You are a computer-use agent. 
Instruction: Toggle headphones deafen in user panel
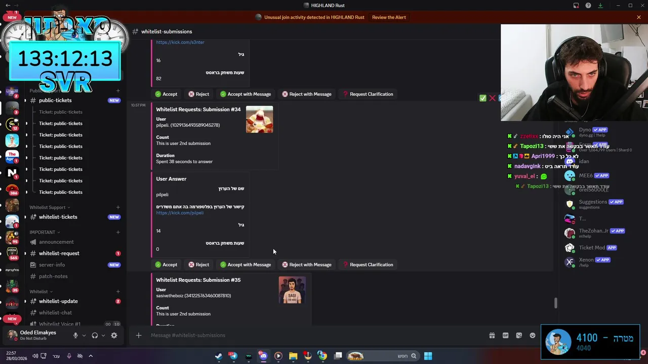pos(95,335)
